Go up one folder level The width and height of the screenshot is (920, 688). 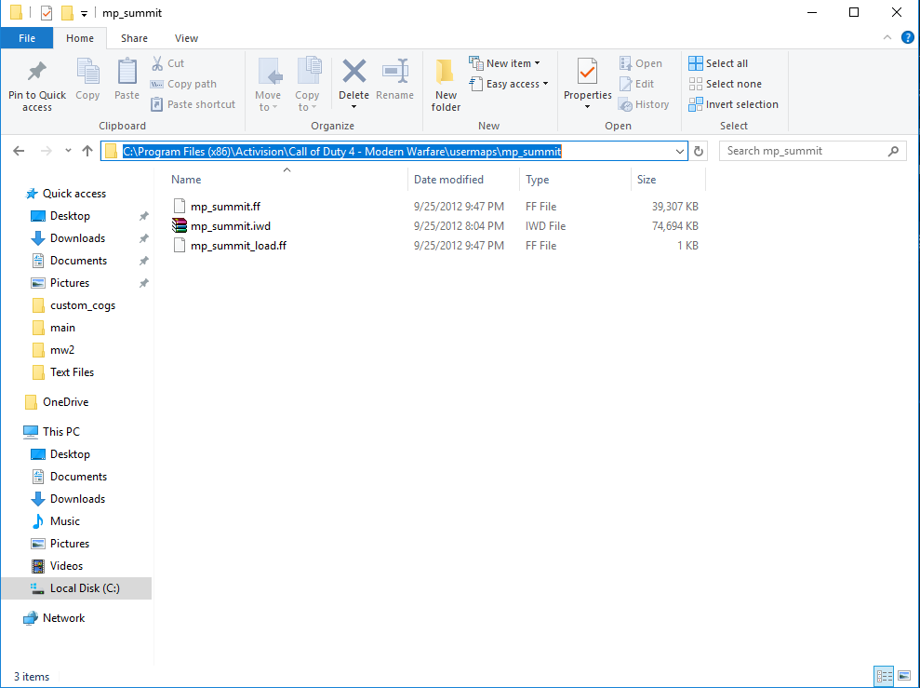tap(87, 151)
